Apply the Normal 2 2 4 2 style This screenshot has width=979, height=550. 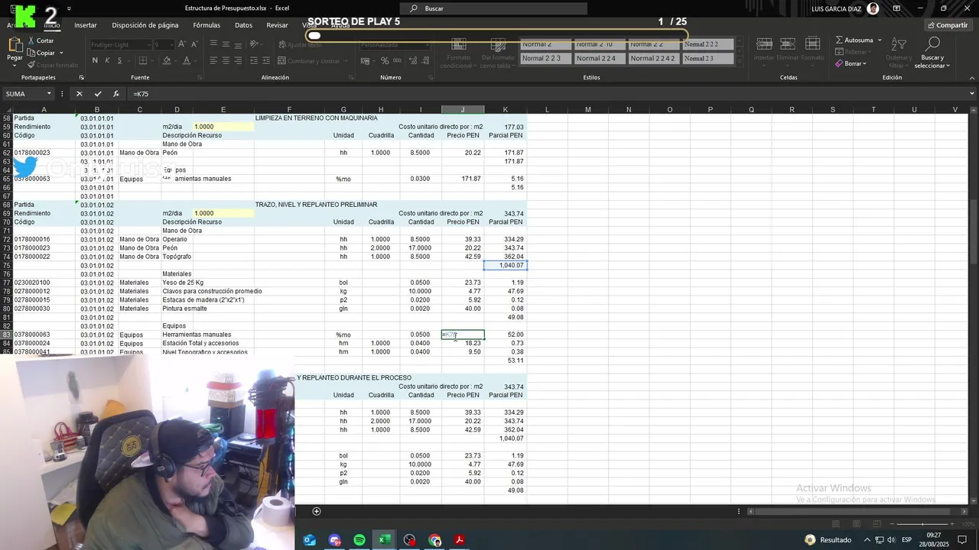654,58
